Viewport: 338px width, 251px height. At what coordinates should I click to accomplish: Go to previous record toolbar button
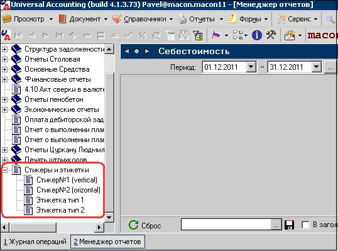pyautogui.click(x=32, y=35)
